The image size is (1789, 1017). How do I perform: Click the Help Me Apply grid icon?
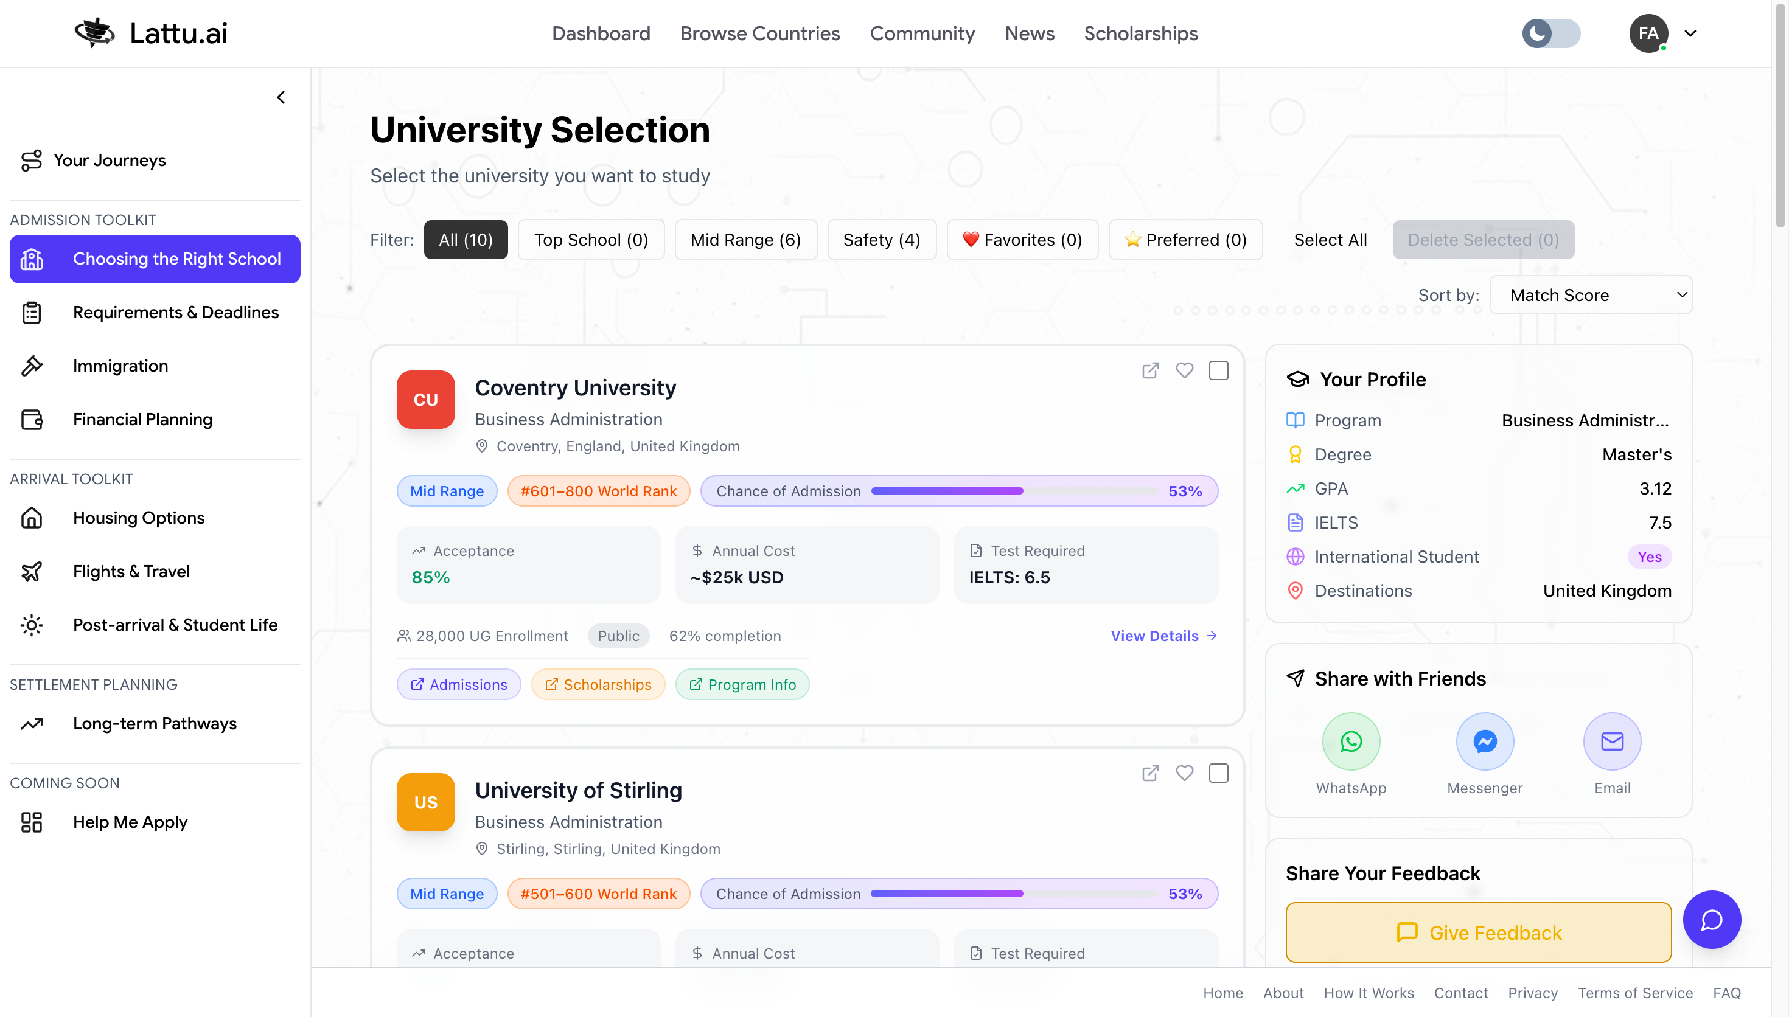[32, 822]
